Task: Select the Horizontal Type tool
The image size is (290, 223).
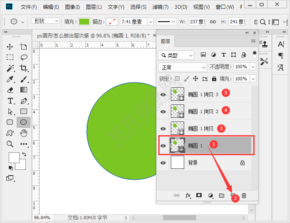Action: point(10,101)
